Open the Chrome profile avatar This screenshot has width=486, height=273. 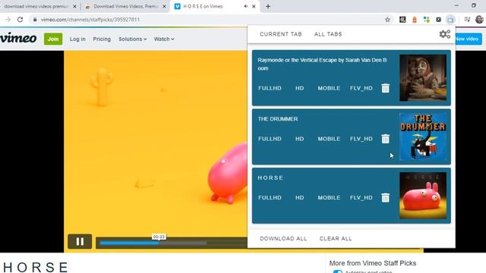coord(479,20)
